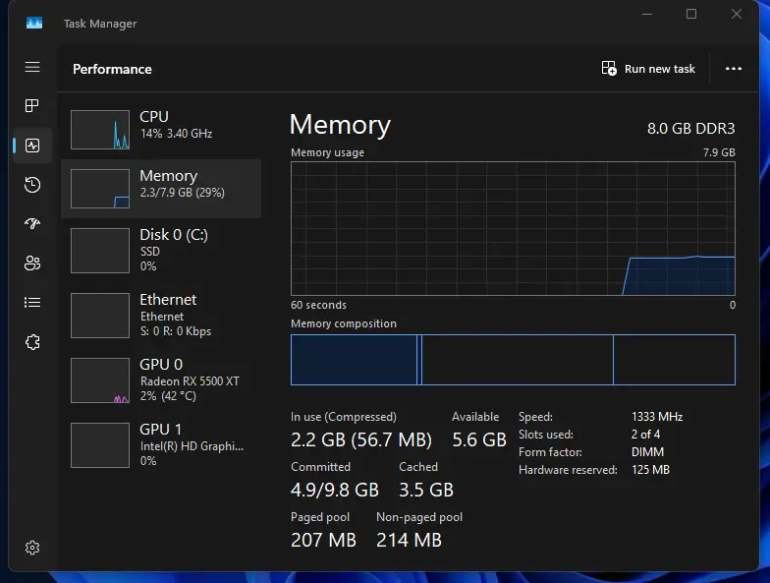
Task: Click the Task Manager app icon
Action: tap(34, 23)
